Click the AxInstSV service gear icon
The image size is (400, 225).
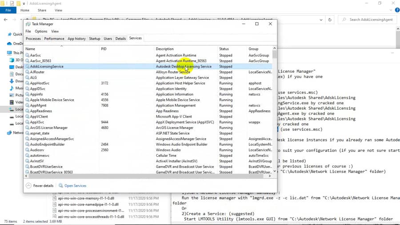click(27, 161)
